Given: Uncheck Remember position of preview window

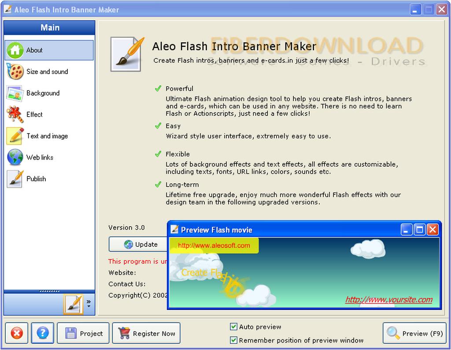Looking at the screenshot, I should pos(233,340).
